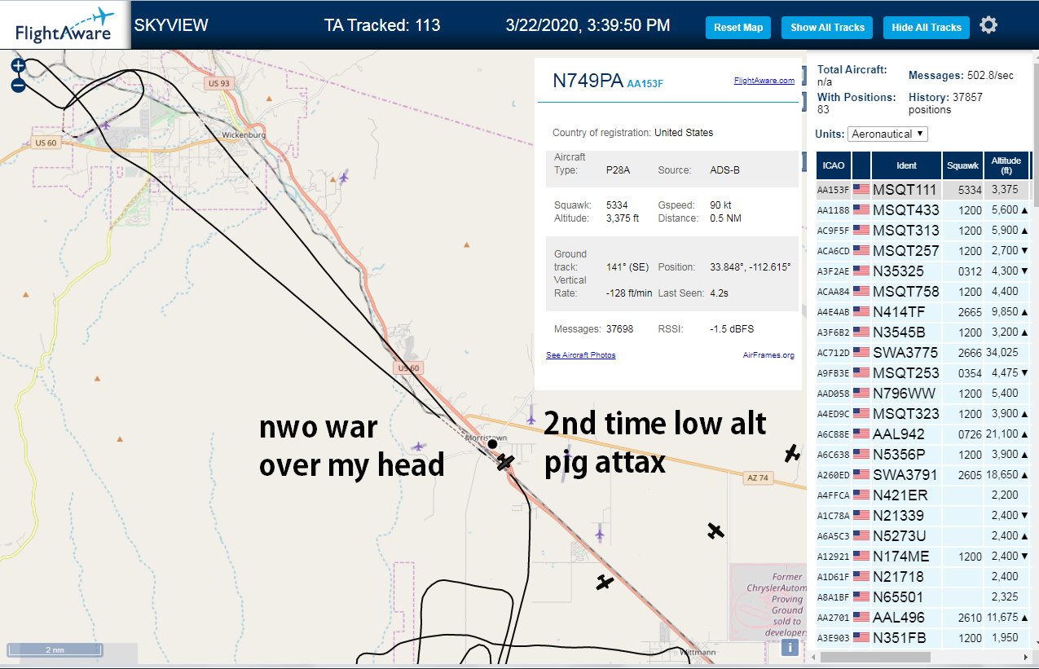This screenshot has width=1039, height=669.
Task: Click Hide All Tracks
Action: coord(927,27)
